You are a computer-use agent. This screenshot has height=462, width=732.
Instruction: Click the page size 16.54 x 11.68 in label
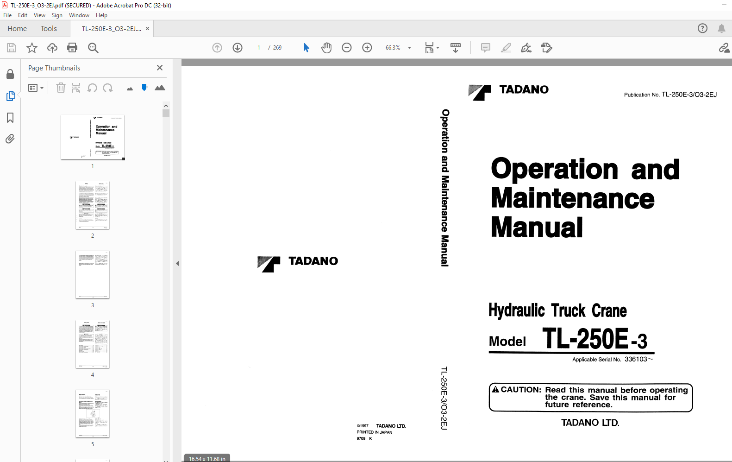click(207, 459)
